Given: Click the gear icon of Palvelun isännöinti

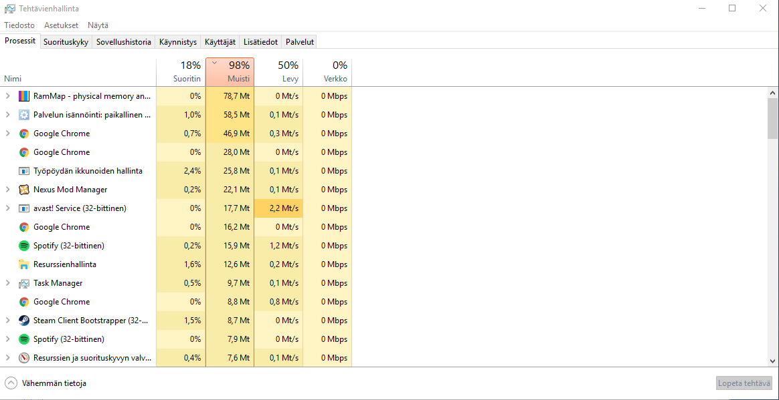Looking at the screenshot, I should pos(24,115).
